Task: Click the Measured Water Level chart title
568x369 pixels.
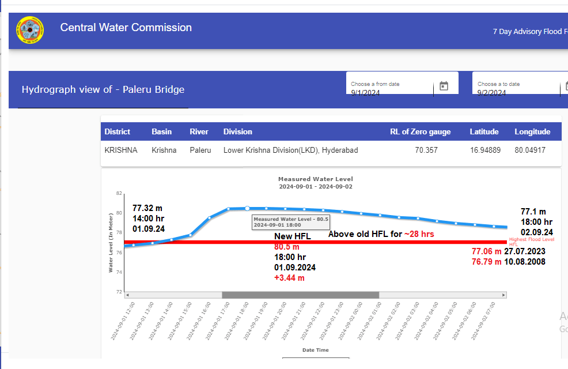Action: pos(315,179)
